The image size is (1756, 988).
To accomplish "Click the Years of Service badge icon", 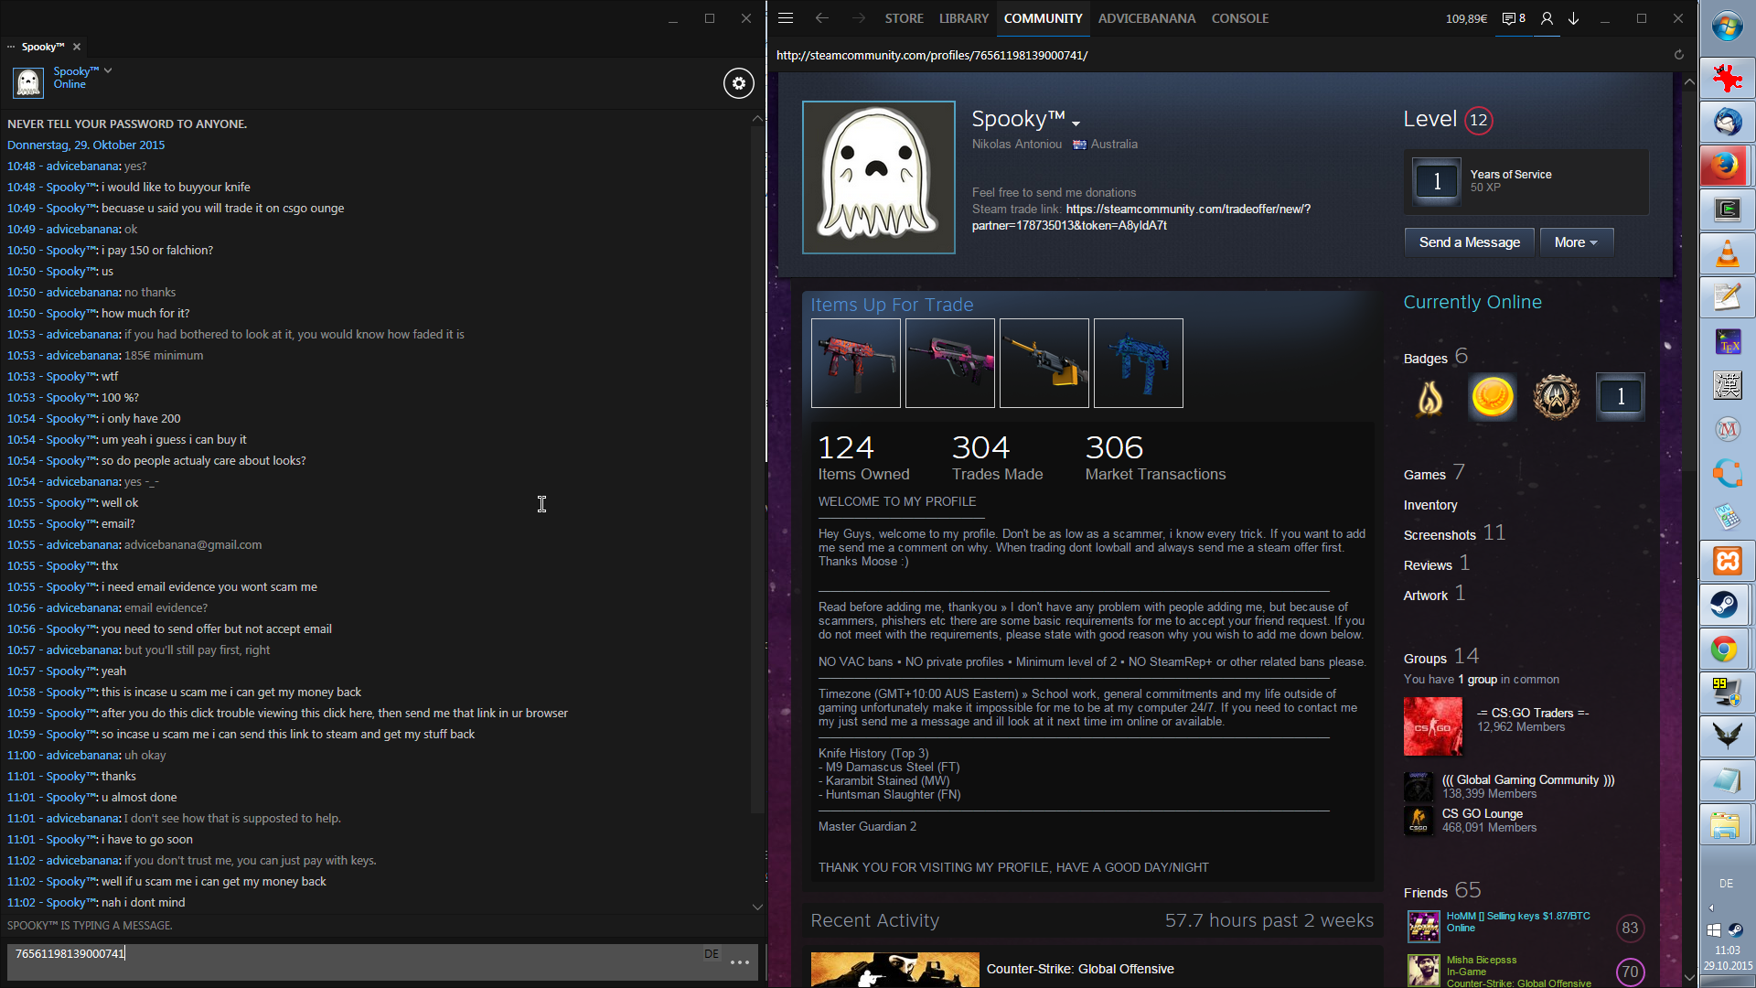I will pos(1437,181).
